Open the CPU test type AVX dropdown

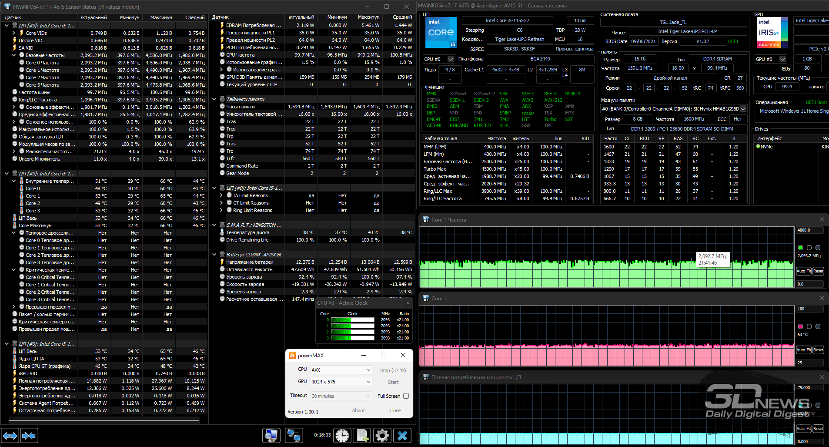coord(341,370)
